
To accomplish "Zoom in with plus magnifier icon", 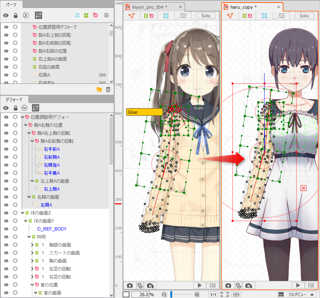I will coord(197,294).
